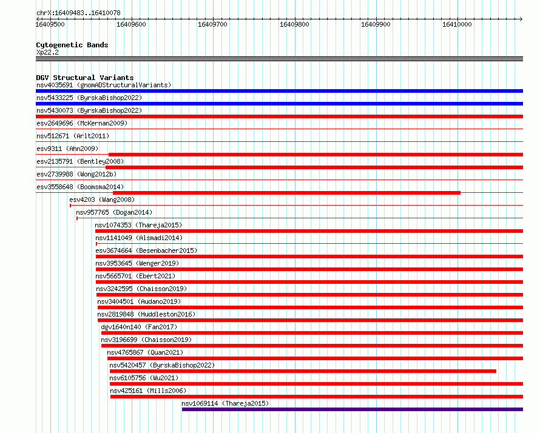Click the red bar under nsv425161 (Mills2006)
Image resolution: width=540 pixels, height=433 pixels.
(317, 397)
